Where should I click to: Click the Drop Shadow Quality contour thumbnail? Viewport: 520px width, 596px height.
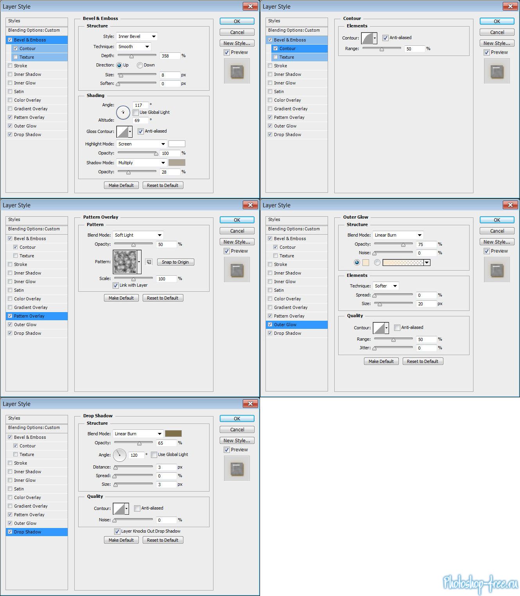click(x=119, y=509)
